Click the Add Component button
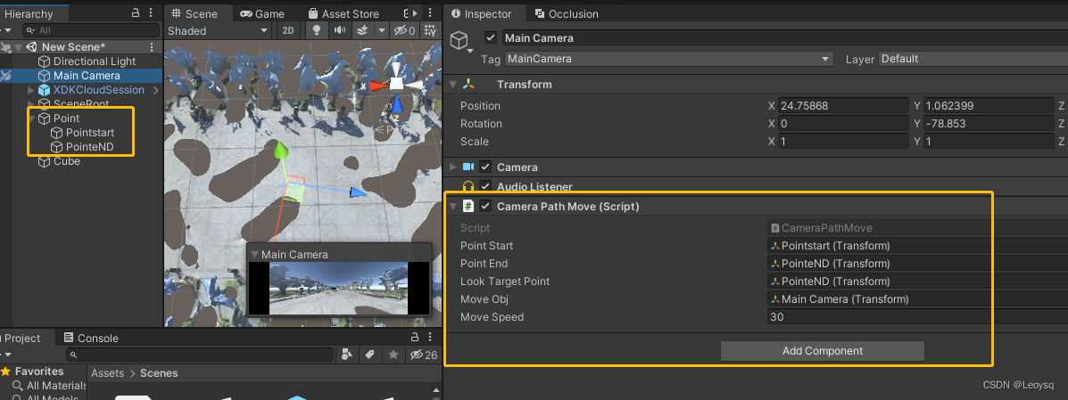 coord(822,351)
